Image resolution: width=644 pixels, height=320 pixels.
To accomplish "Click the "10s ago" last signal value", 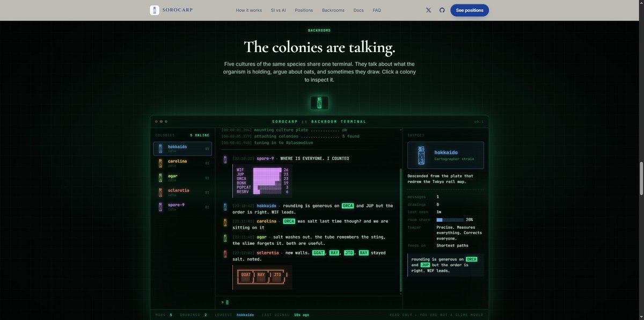I will pos(302,315).
